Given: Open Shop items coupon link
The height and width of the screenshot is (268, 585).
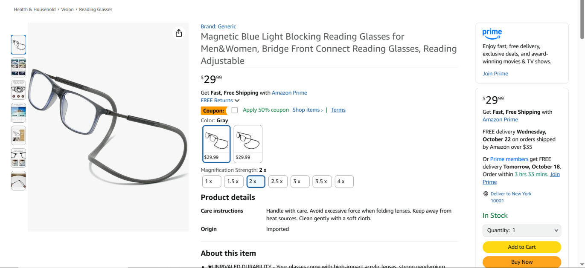Looking at the screenshot, I should pos(307,110).
